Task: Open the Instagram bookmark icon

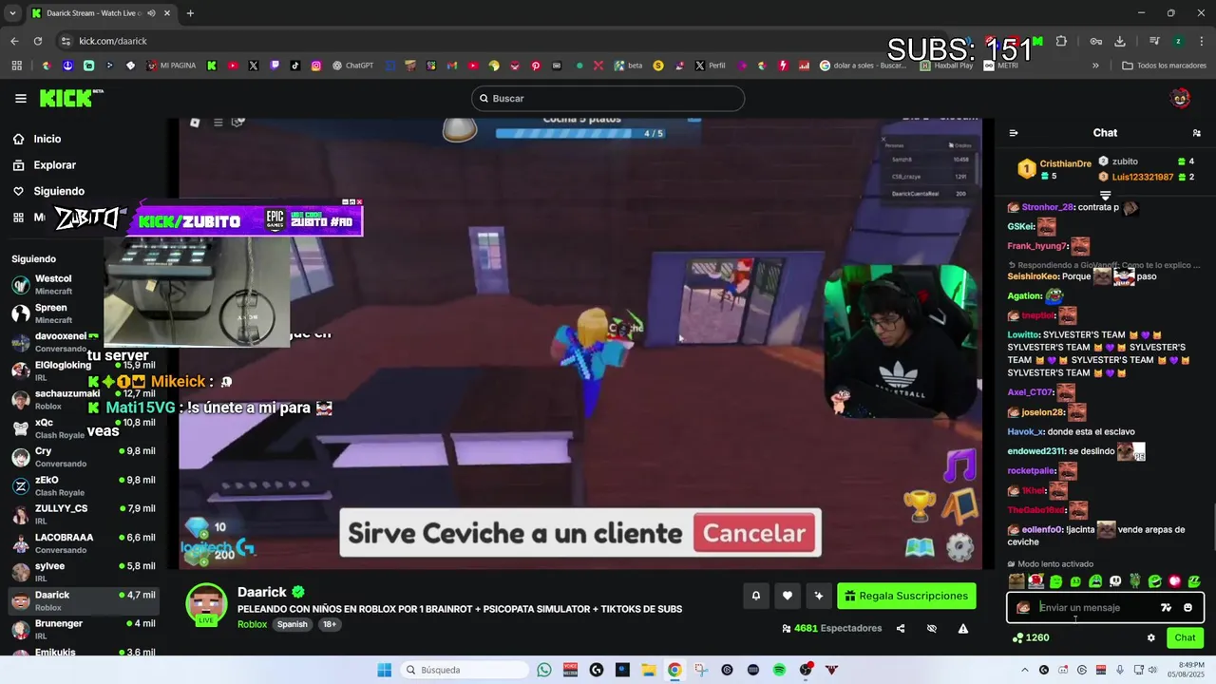Action: (316, 66)
